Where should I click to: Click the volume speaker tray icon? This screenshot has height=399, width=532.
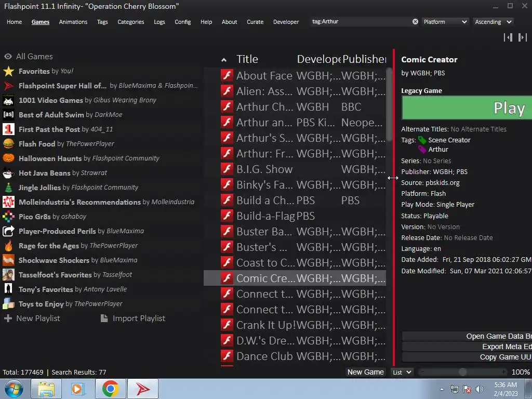(x=479, y=389)
